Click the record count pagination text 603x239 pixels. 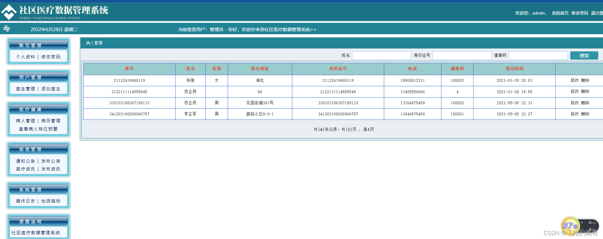point(344,129)
